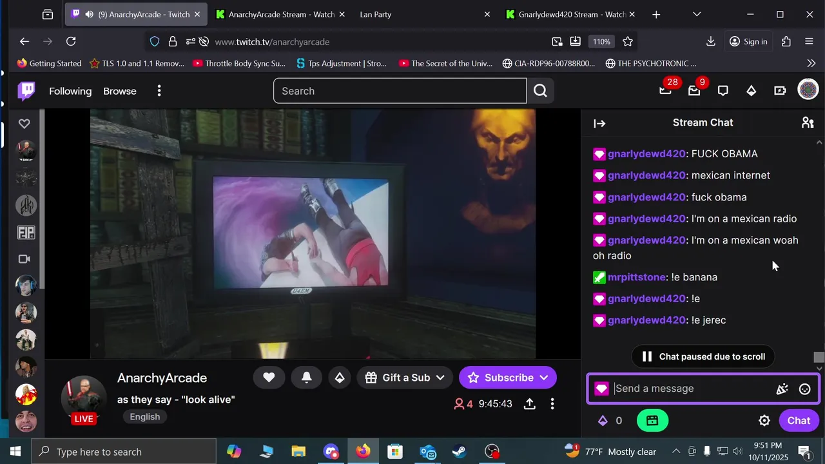The width and height of the screenshot is (825, 464).
Task: Click the Twitch home logo
Action: [x=26, y=91]
